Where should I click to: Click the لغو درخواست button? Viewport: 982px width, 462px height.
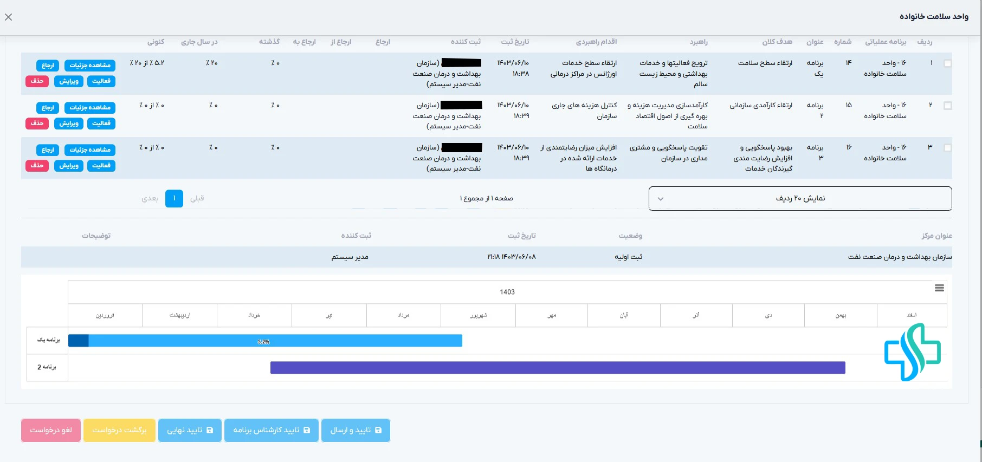(x=51, y=430)
